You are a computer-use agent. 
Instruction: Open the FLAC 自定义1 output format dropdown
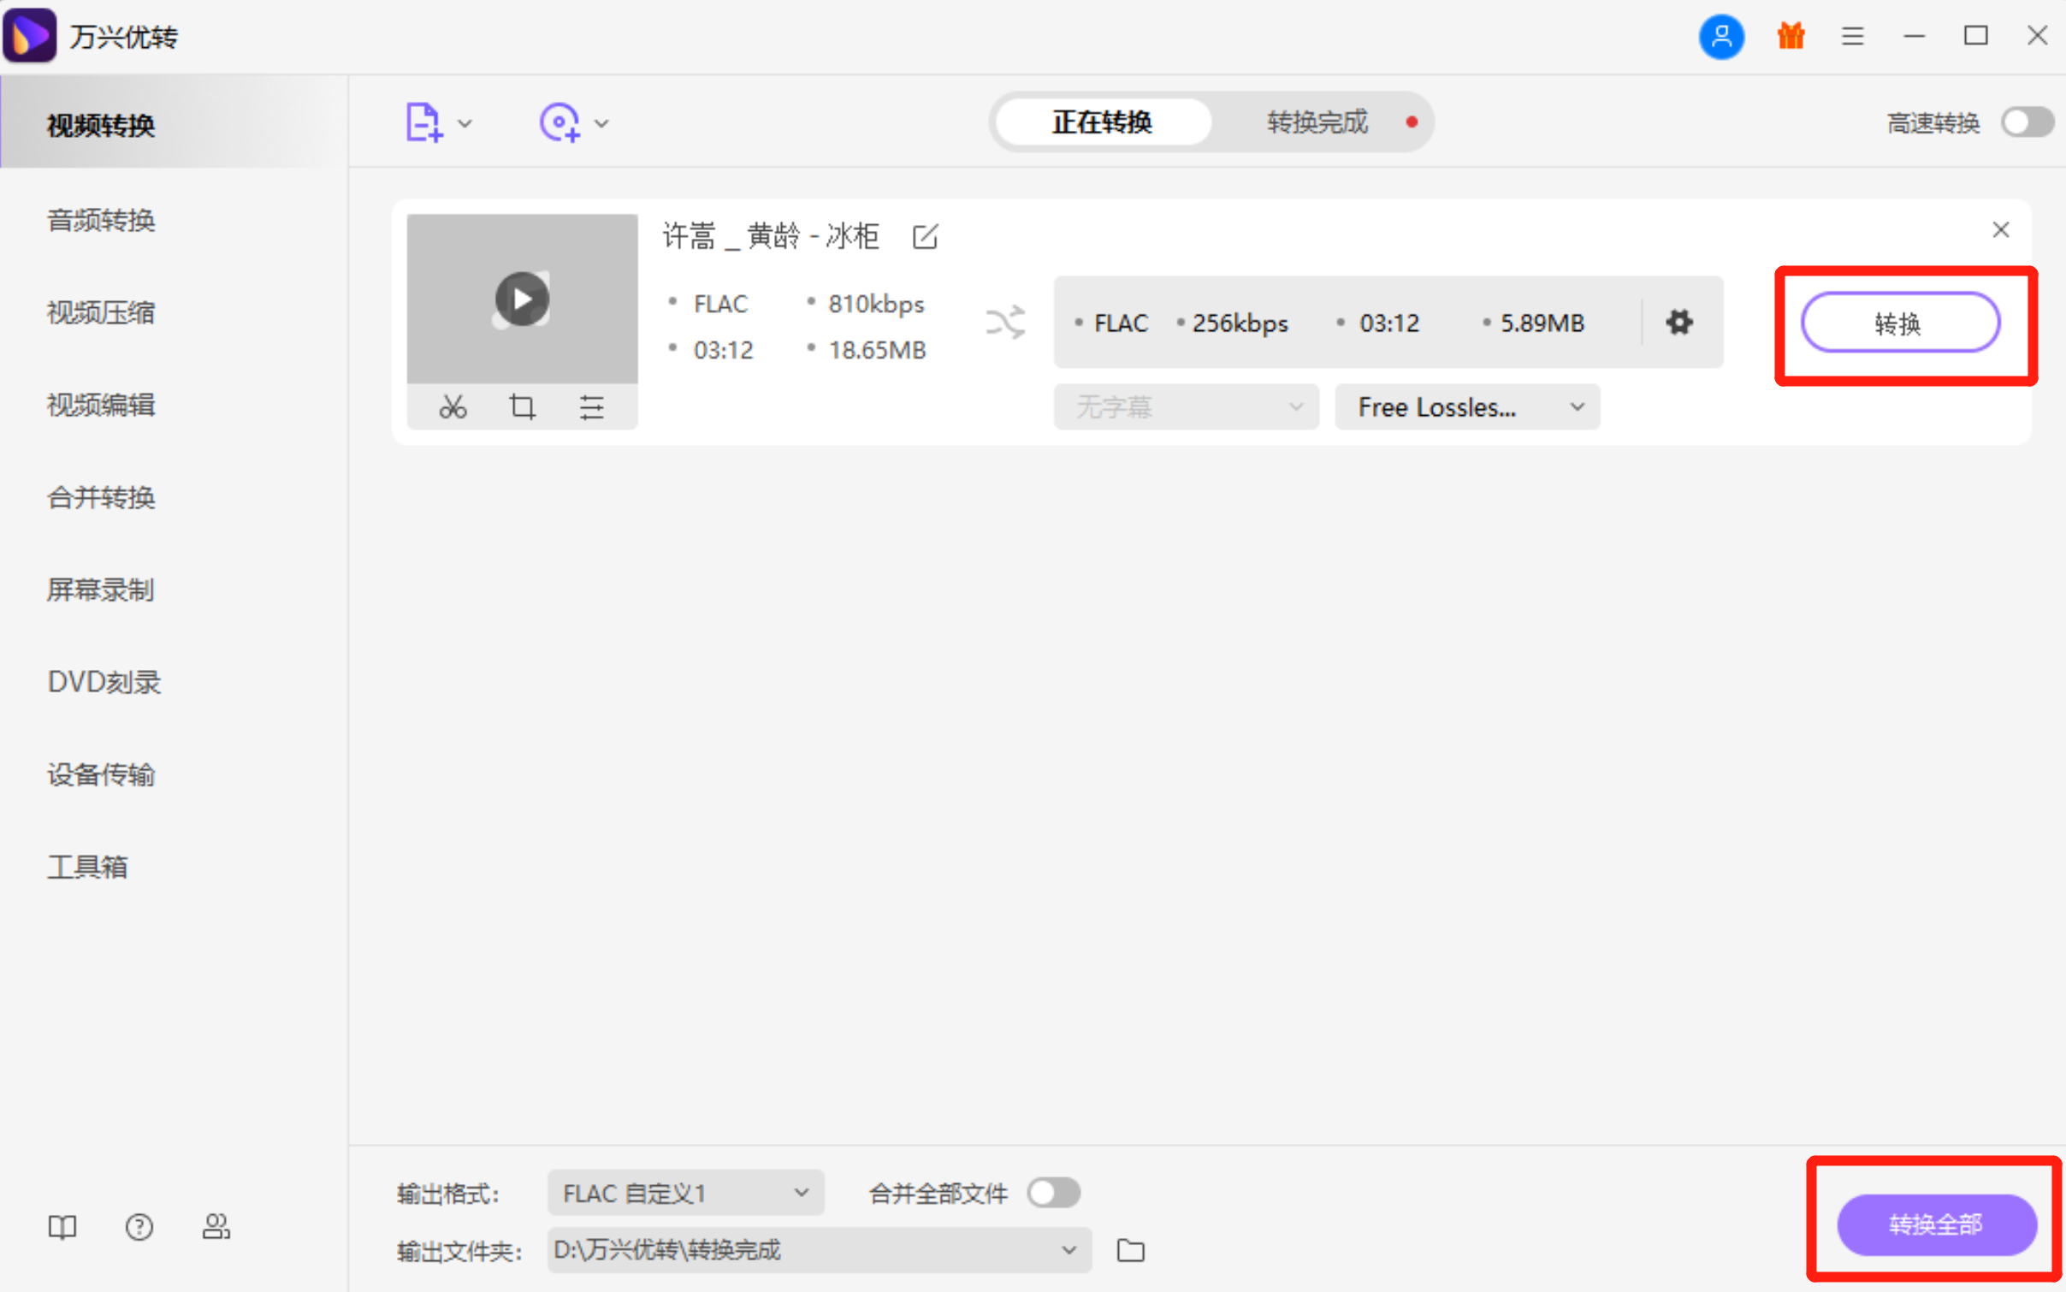pos(684,1192)
